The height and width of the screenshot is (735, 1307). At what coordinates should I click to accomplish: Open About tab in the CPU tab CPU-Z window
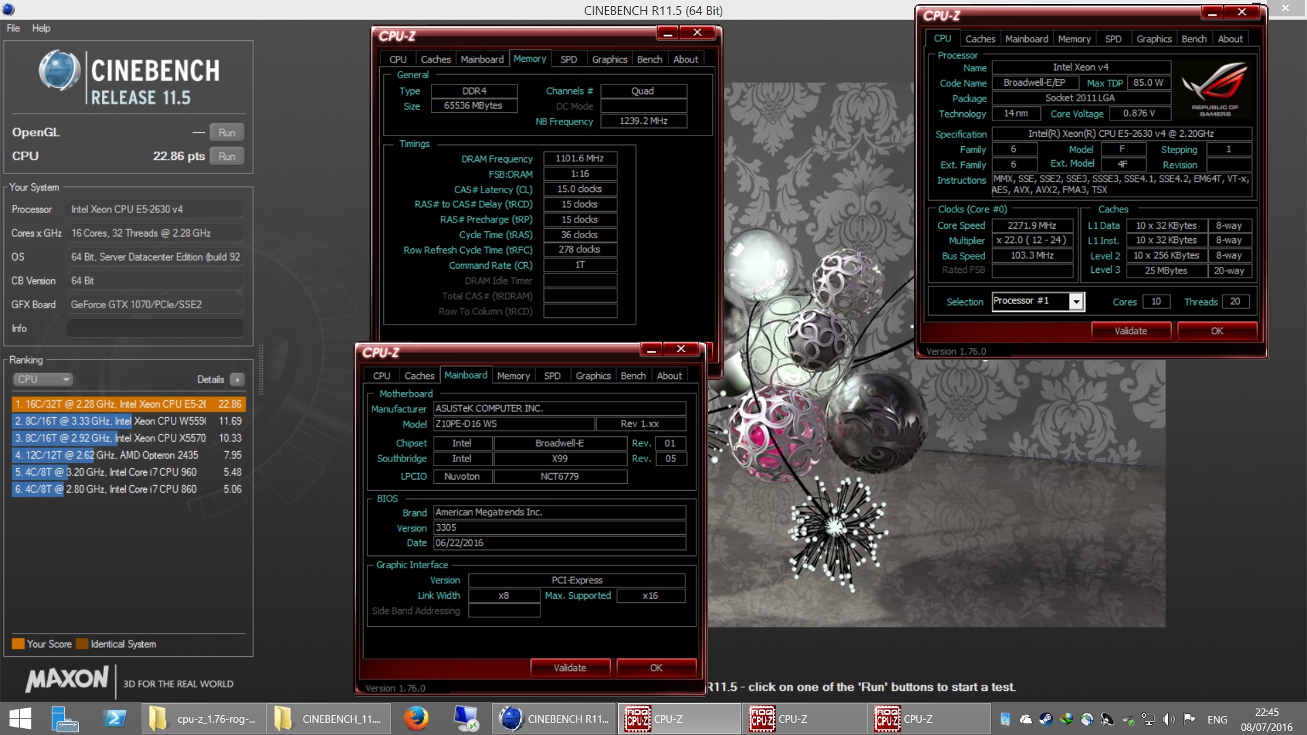1230,39
